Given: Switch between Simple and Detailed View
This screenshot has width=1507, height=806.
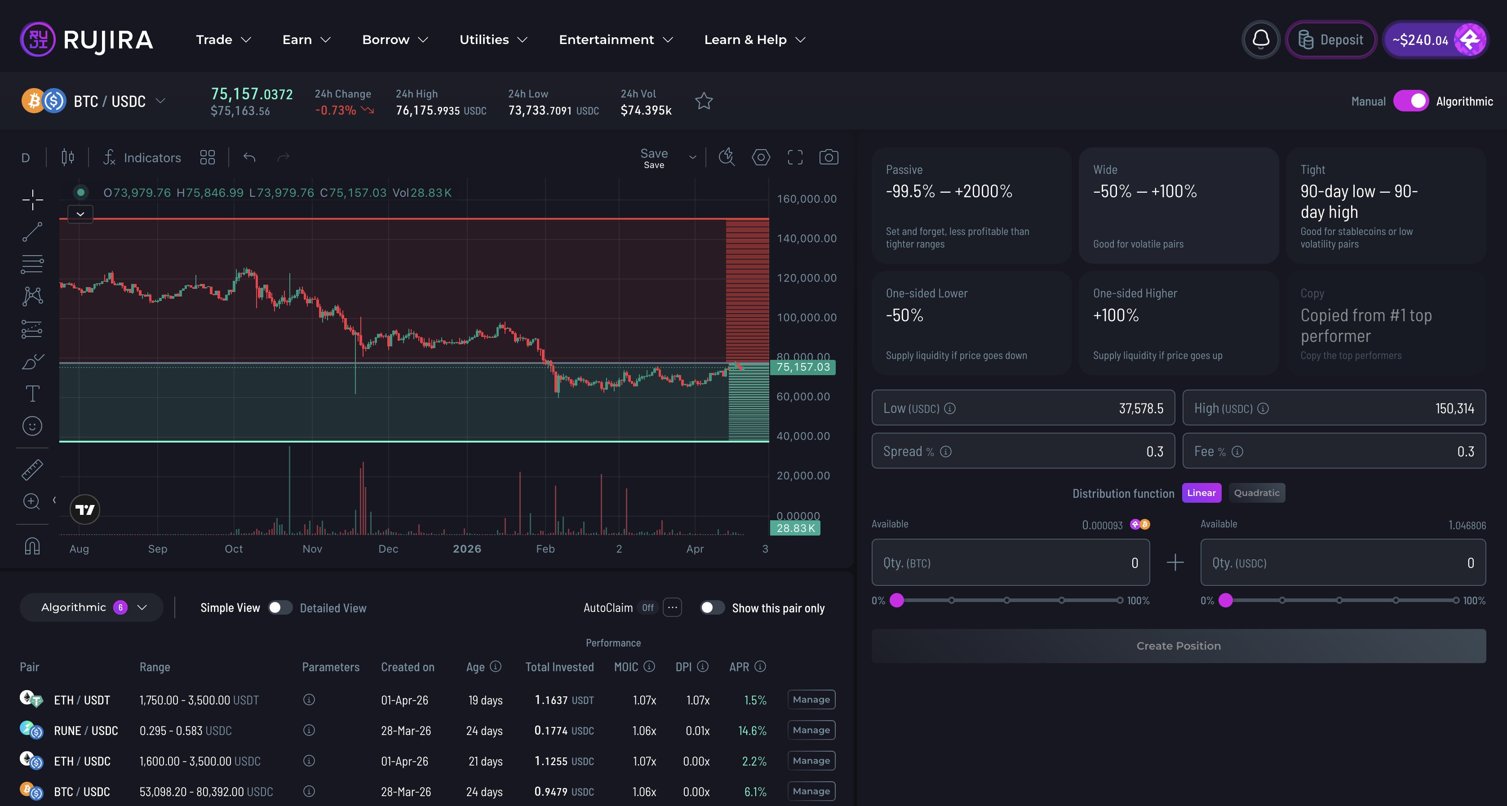Looking at the screenshot, I should (x=279, y=608).
